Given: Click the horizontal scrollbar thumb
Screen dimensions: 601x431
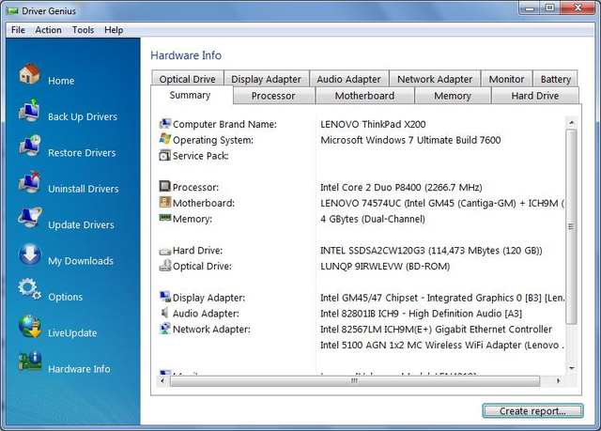Looking at the screenshot, I should (355, 381).
